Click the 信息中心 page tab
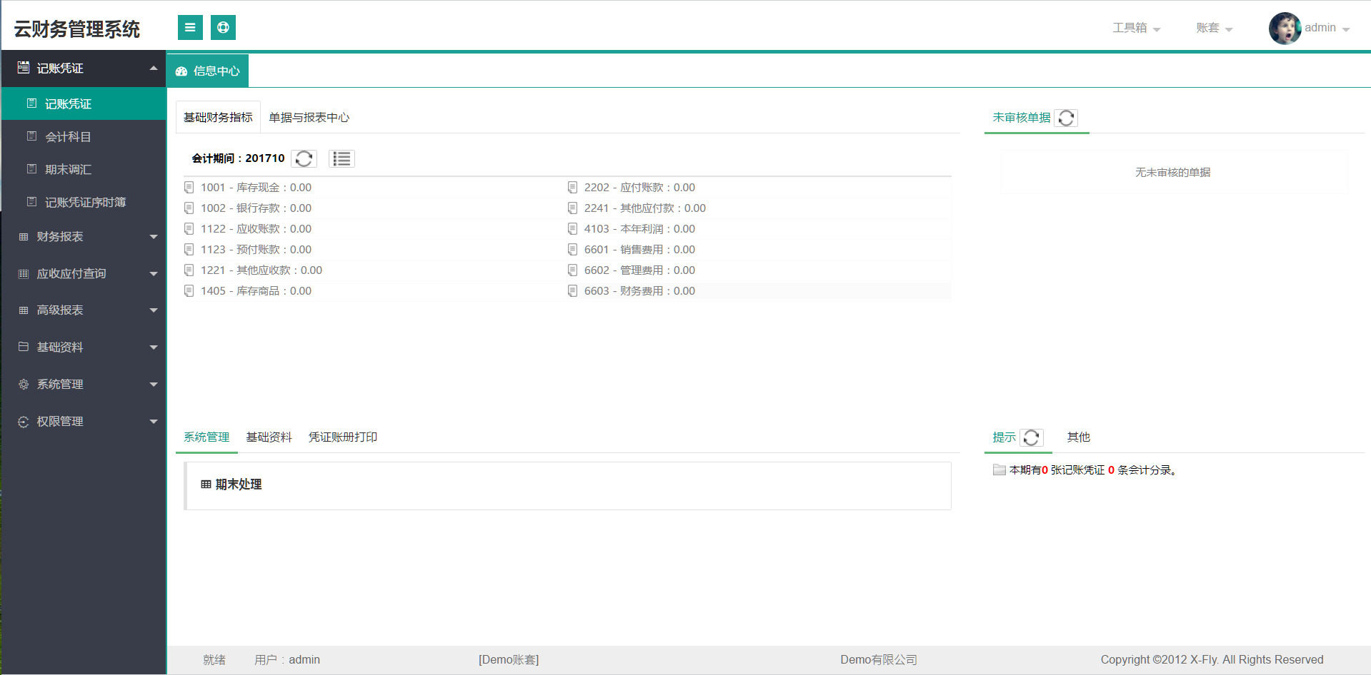 [208, 71]
